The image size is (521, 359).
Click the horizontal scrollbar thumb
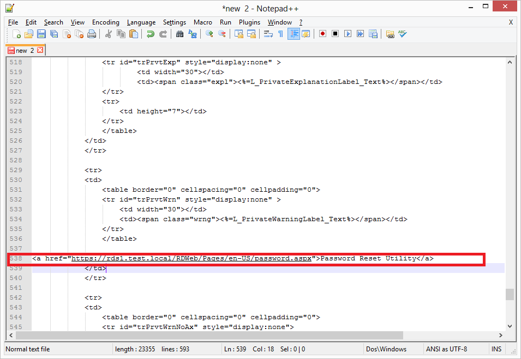(x=209, y=336)
